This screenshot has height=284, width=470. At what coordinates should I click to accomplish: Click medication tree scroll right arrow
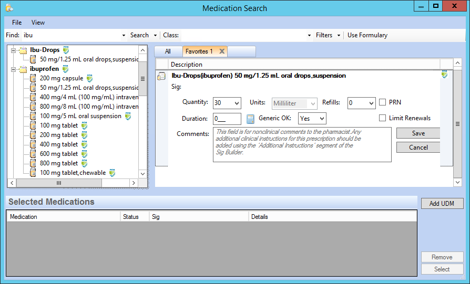[x=134, y=183]
